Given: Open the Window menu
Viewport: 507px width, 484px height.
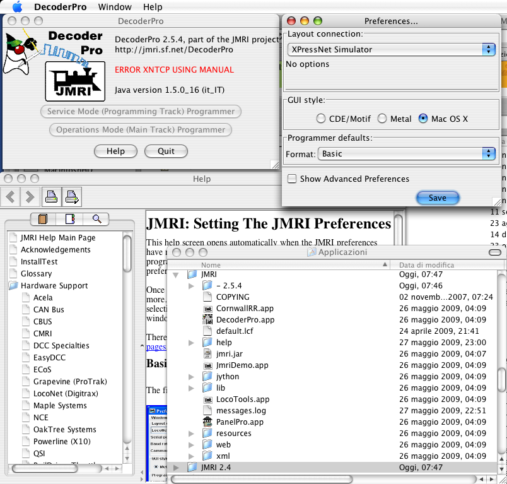Looking at the screenshot, I should [x=115, y=7].
